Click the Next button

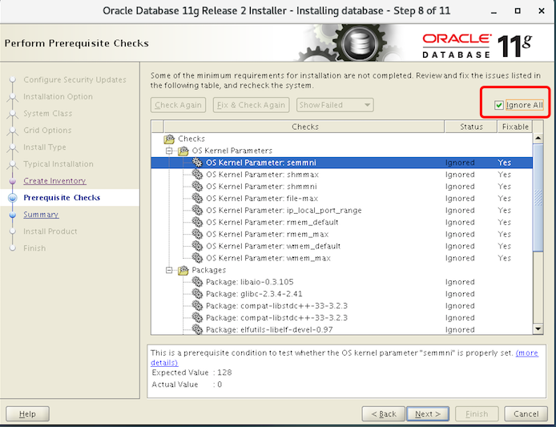(428, 414)
